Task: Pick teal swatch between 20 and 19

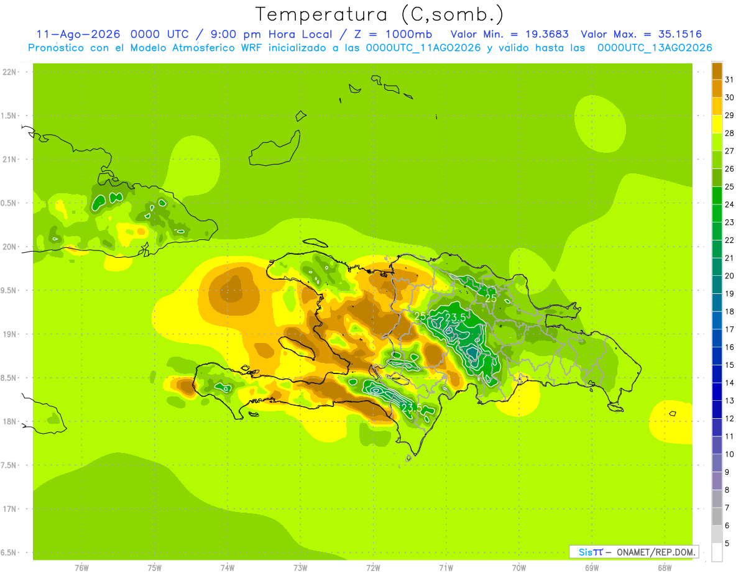Action: pyautogui.click(x=717, y=285)
